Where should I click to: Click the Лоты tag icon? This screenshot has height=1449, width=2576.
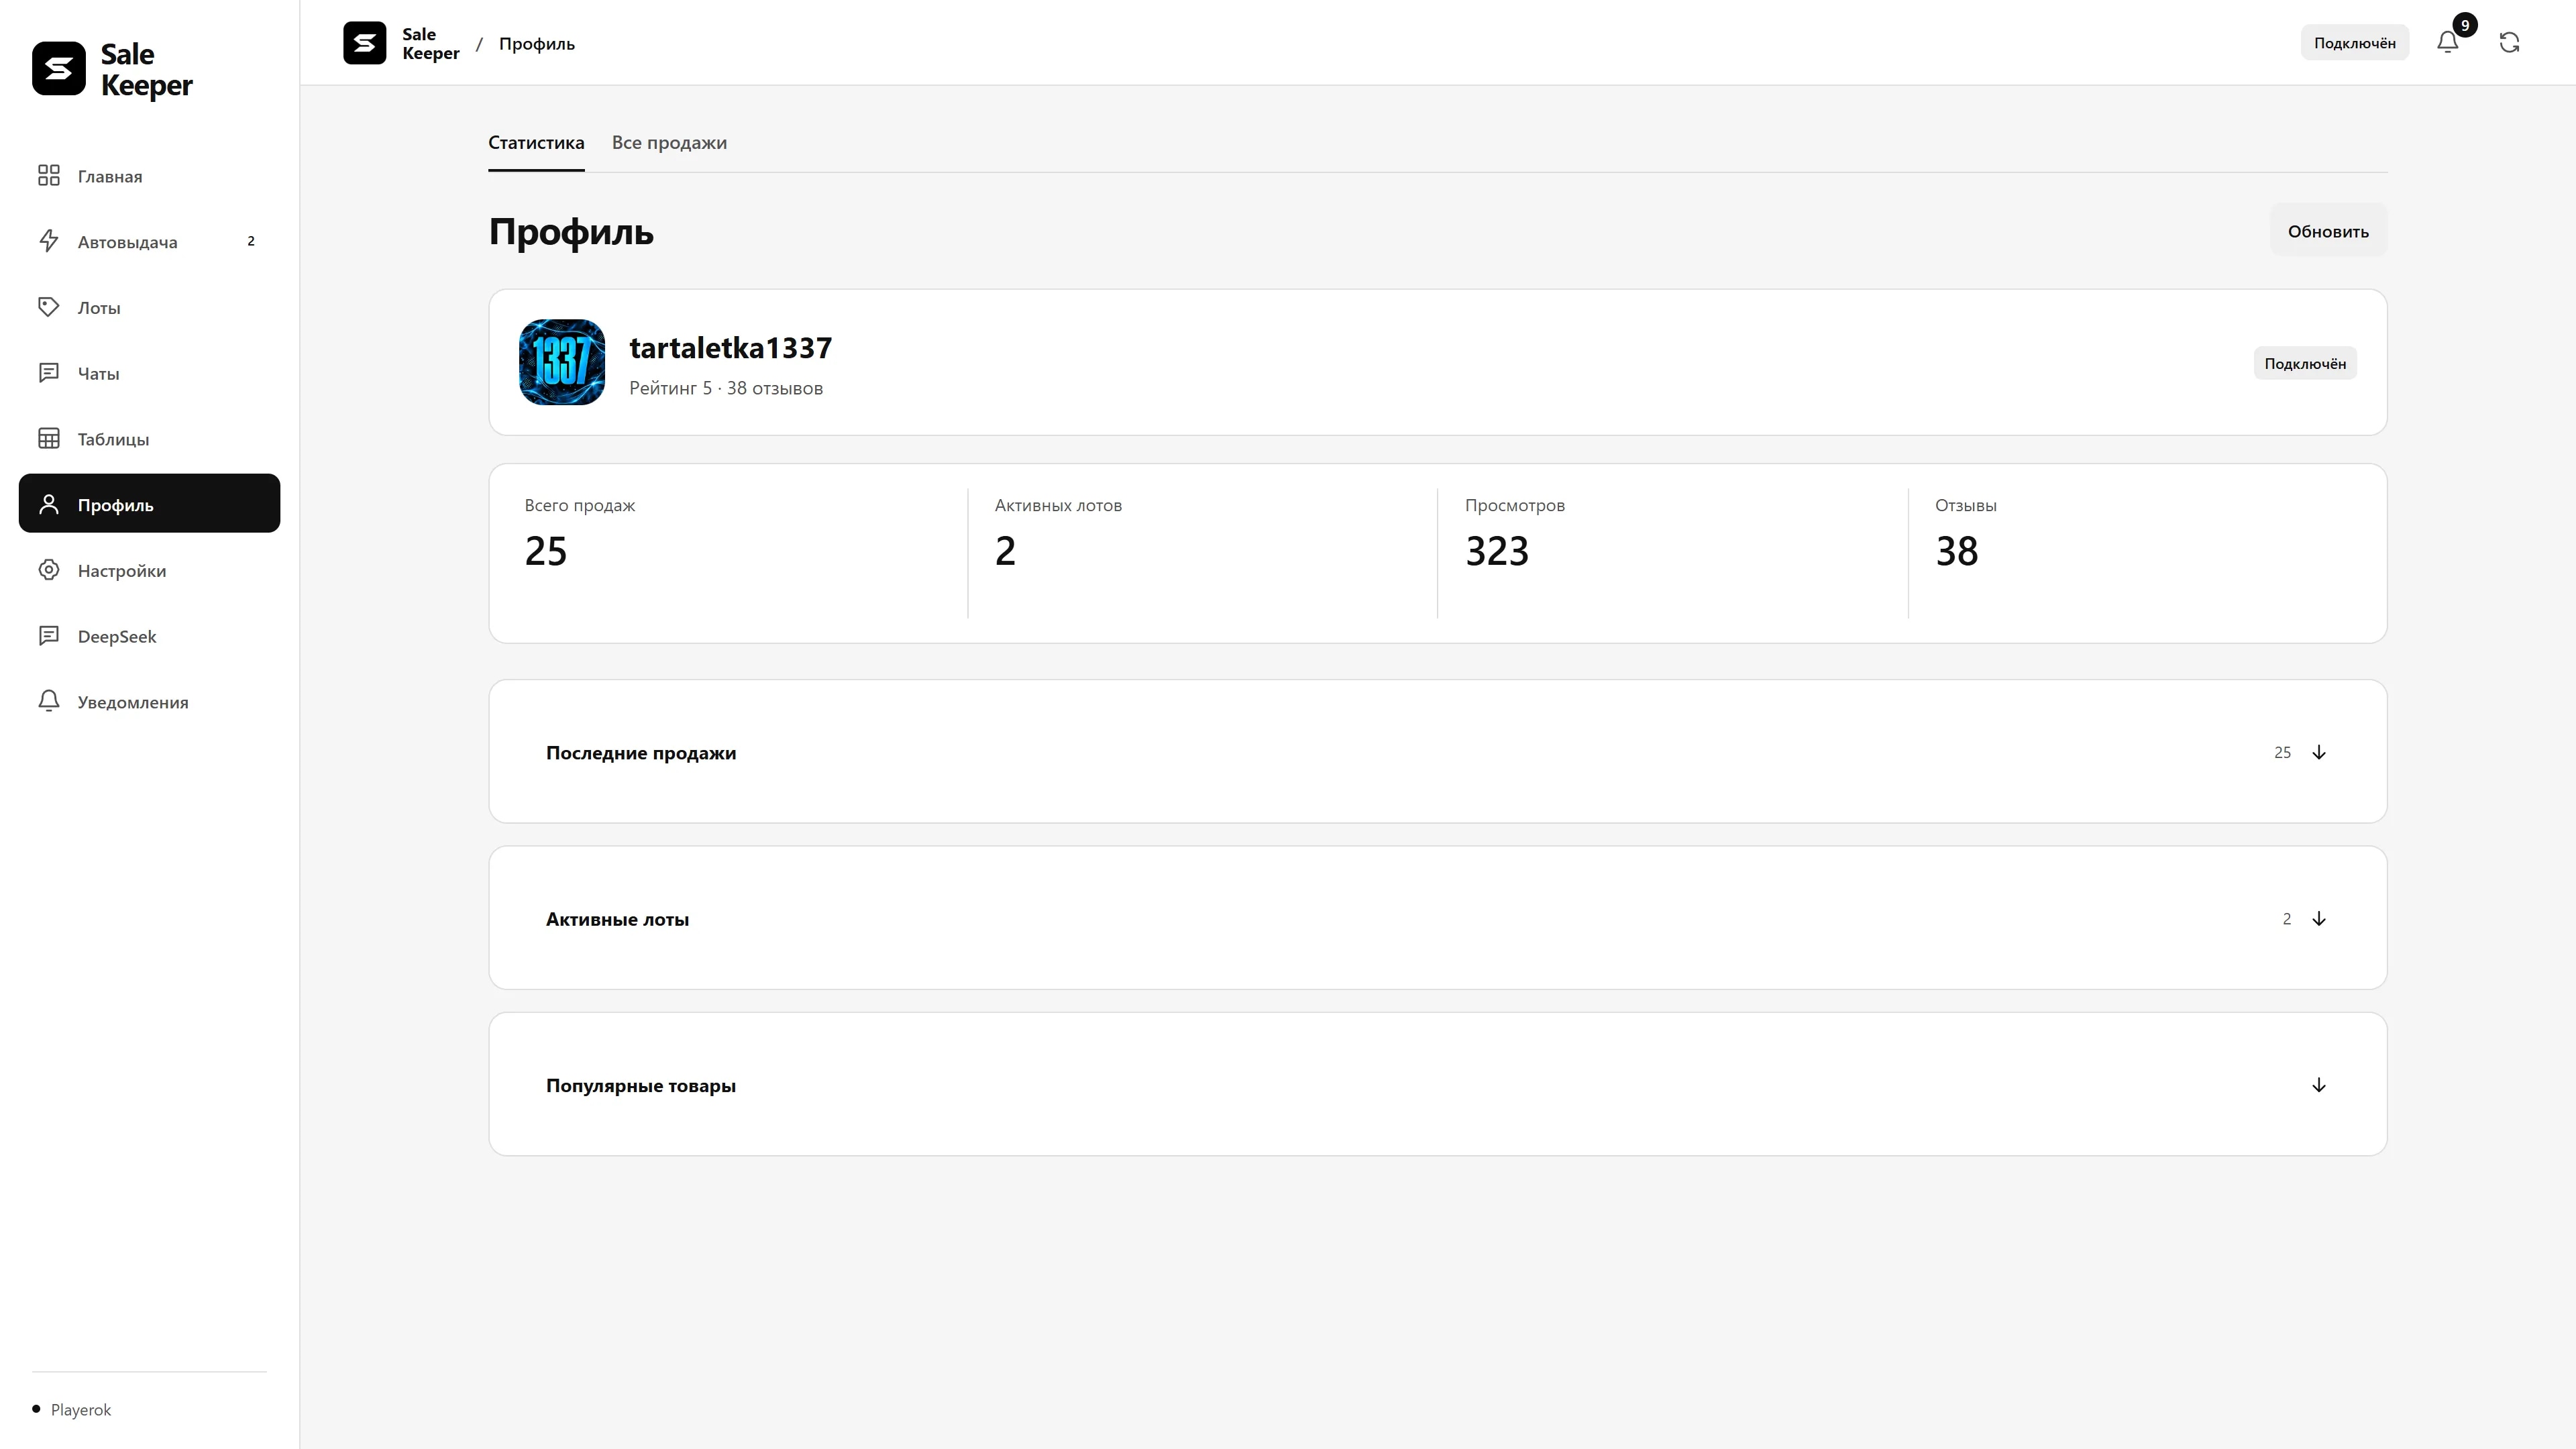pyautogui.click(x=48, y=307)
